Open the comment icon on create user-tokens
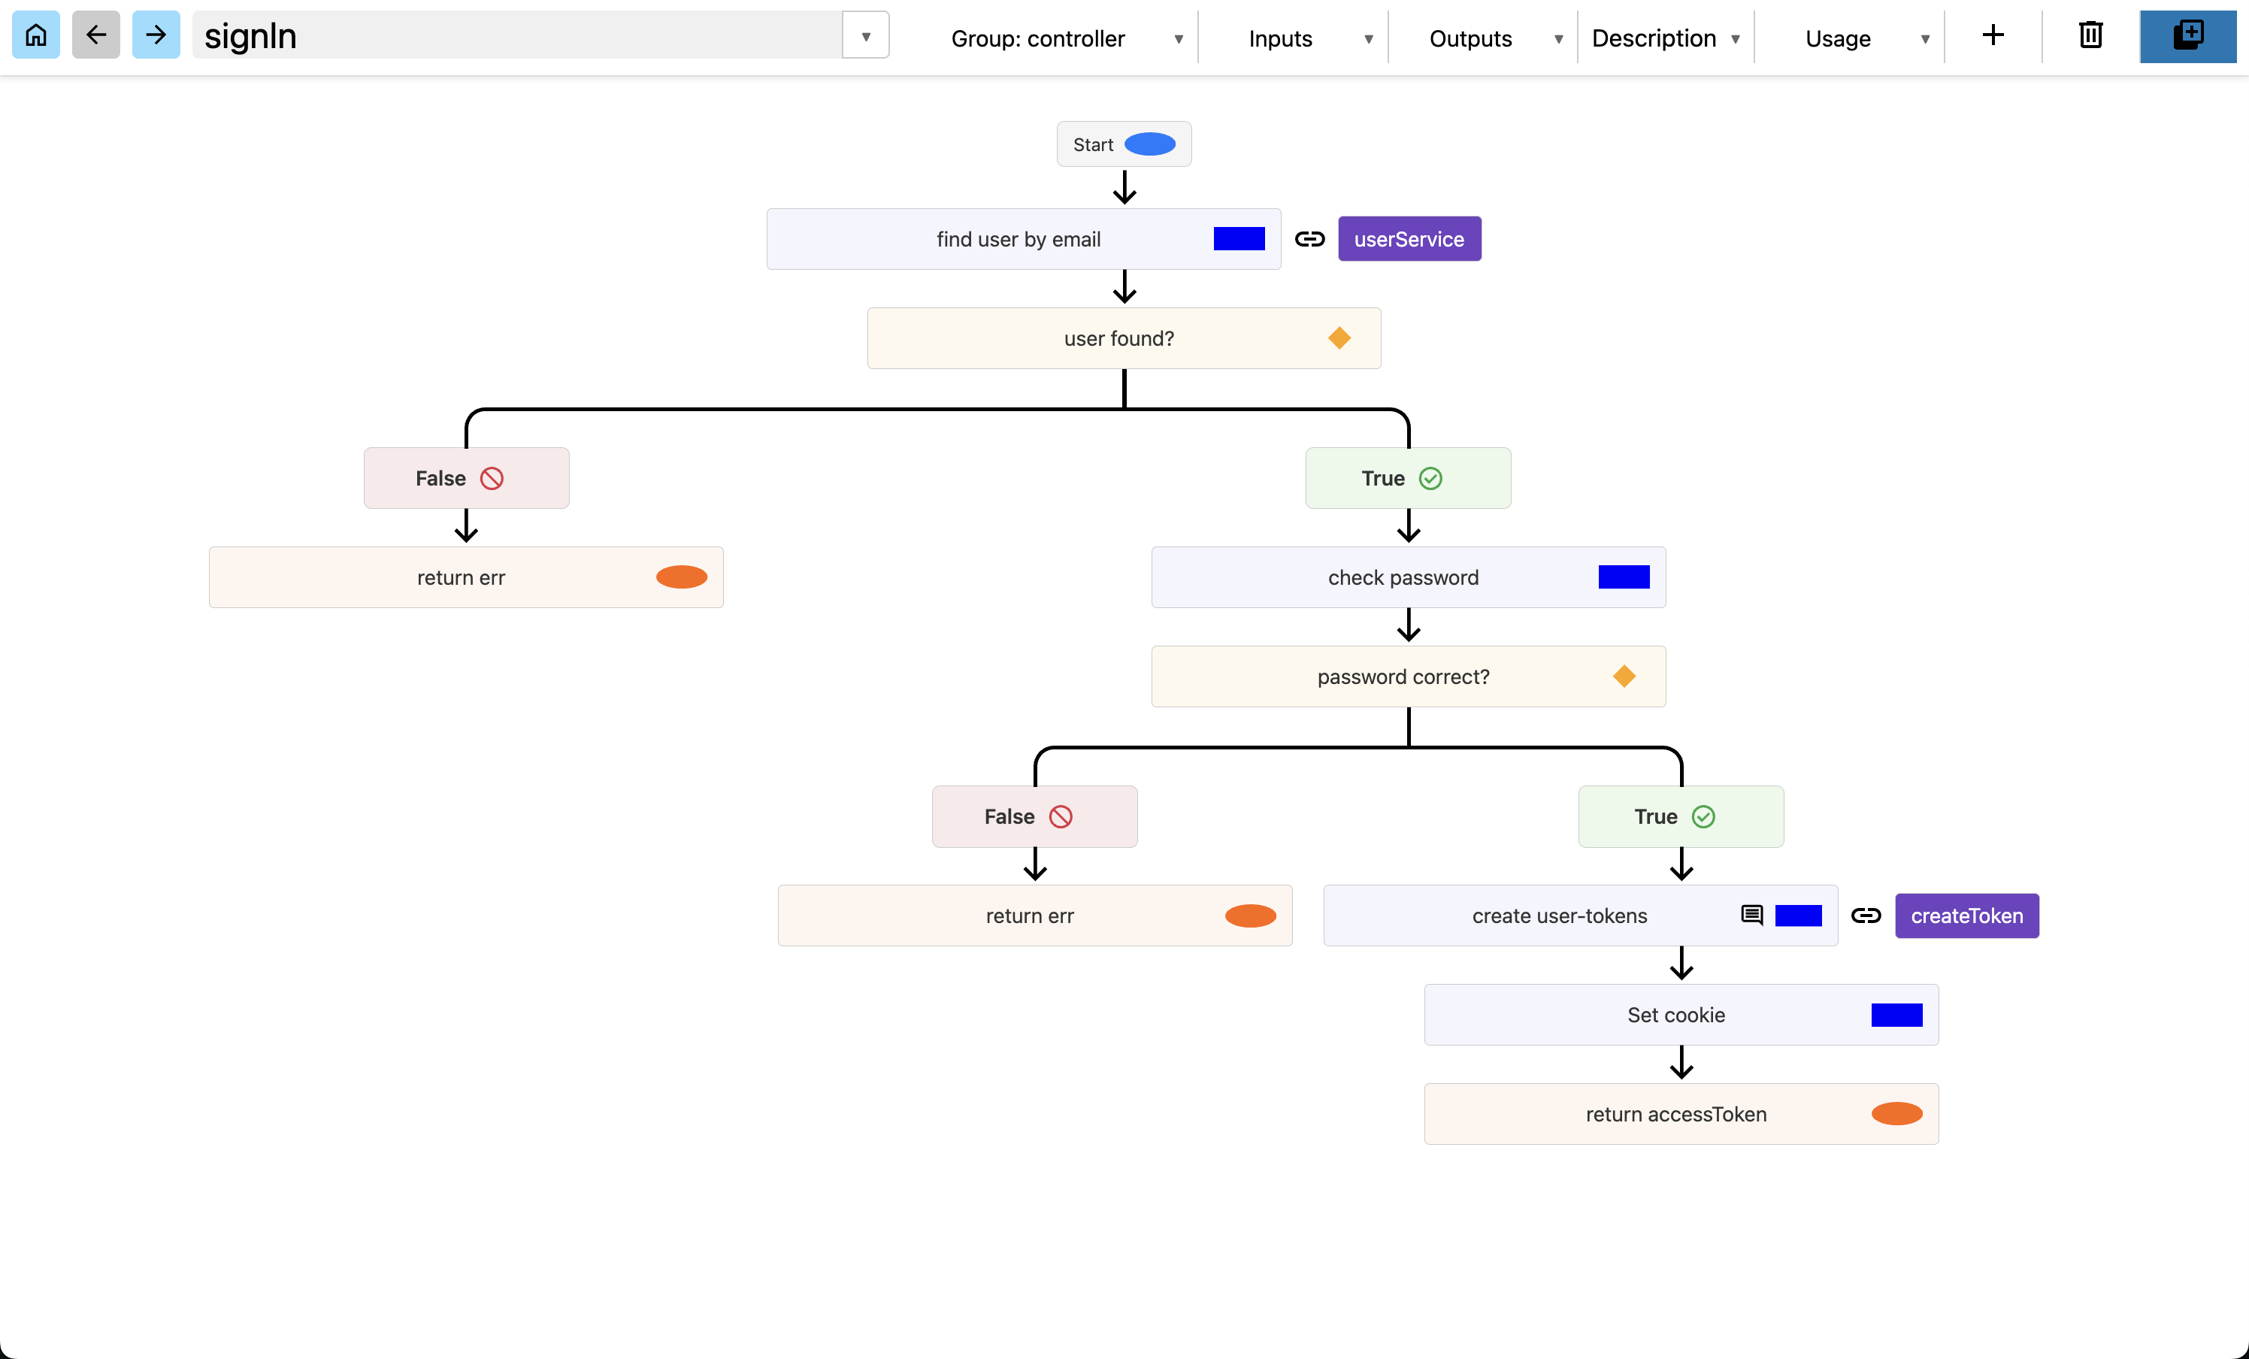2249x1359 pixels. pos(1751,916)
